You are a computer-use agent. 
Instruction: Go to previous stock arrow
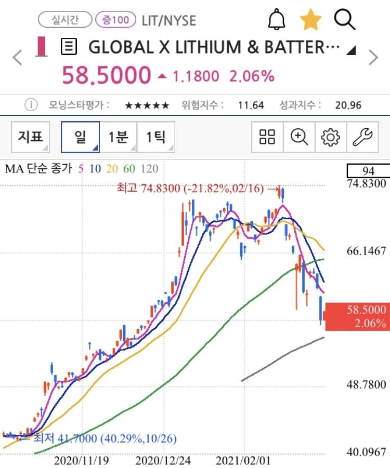(x=17, y=57)
